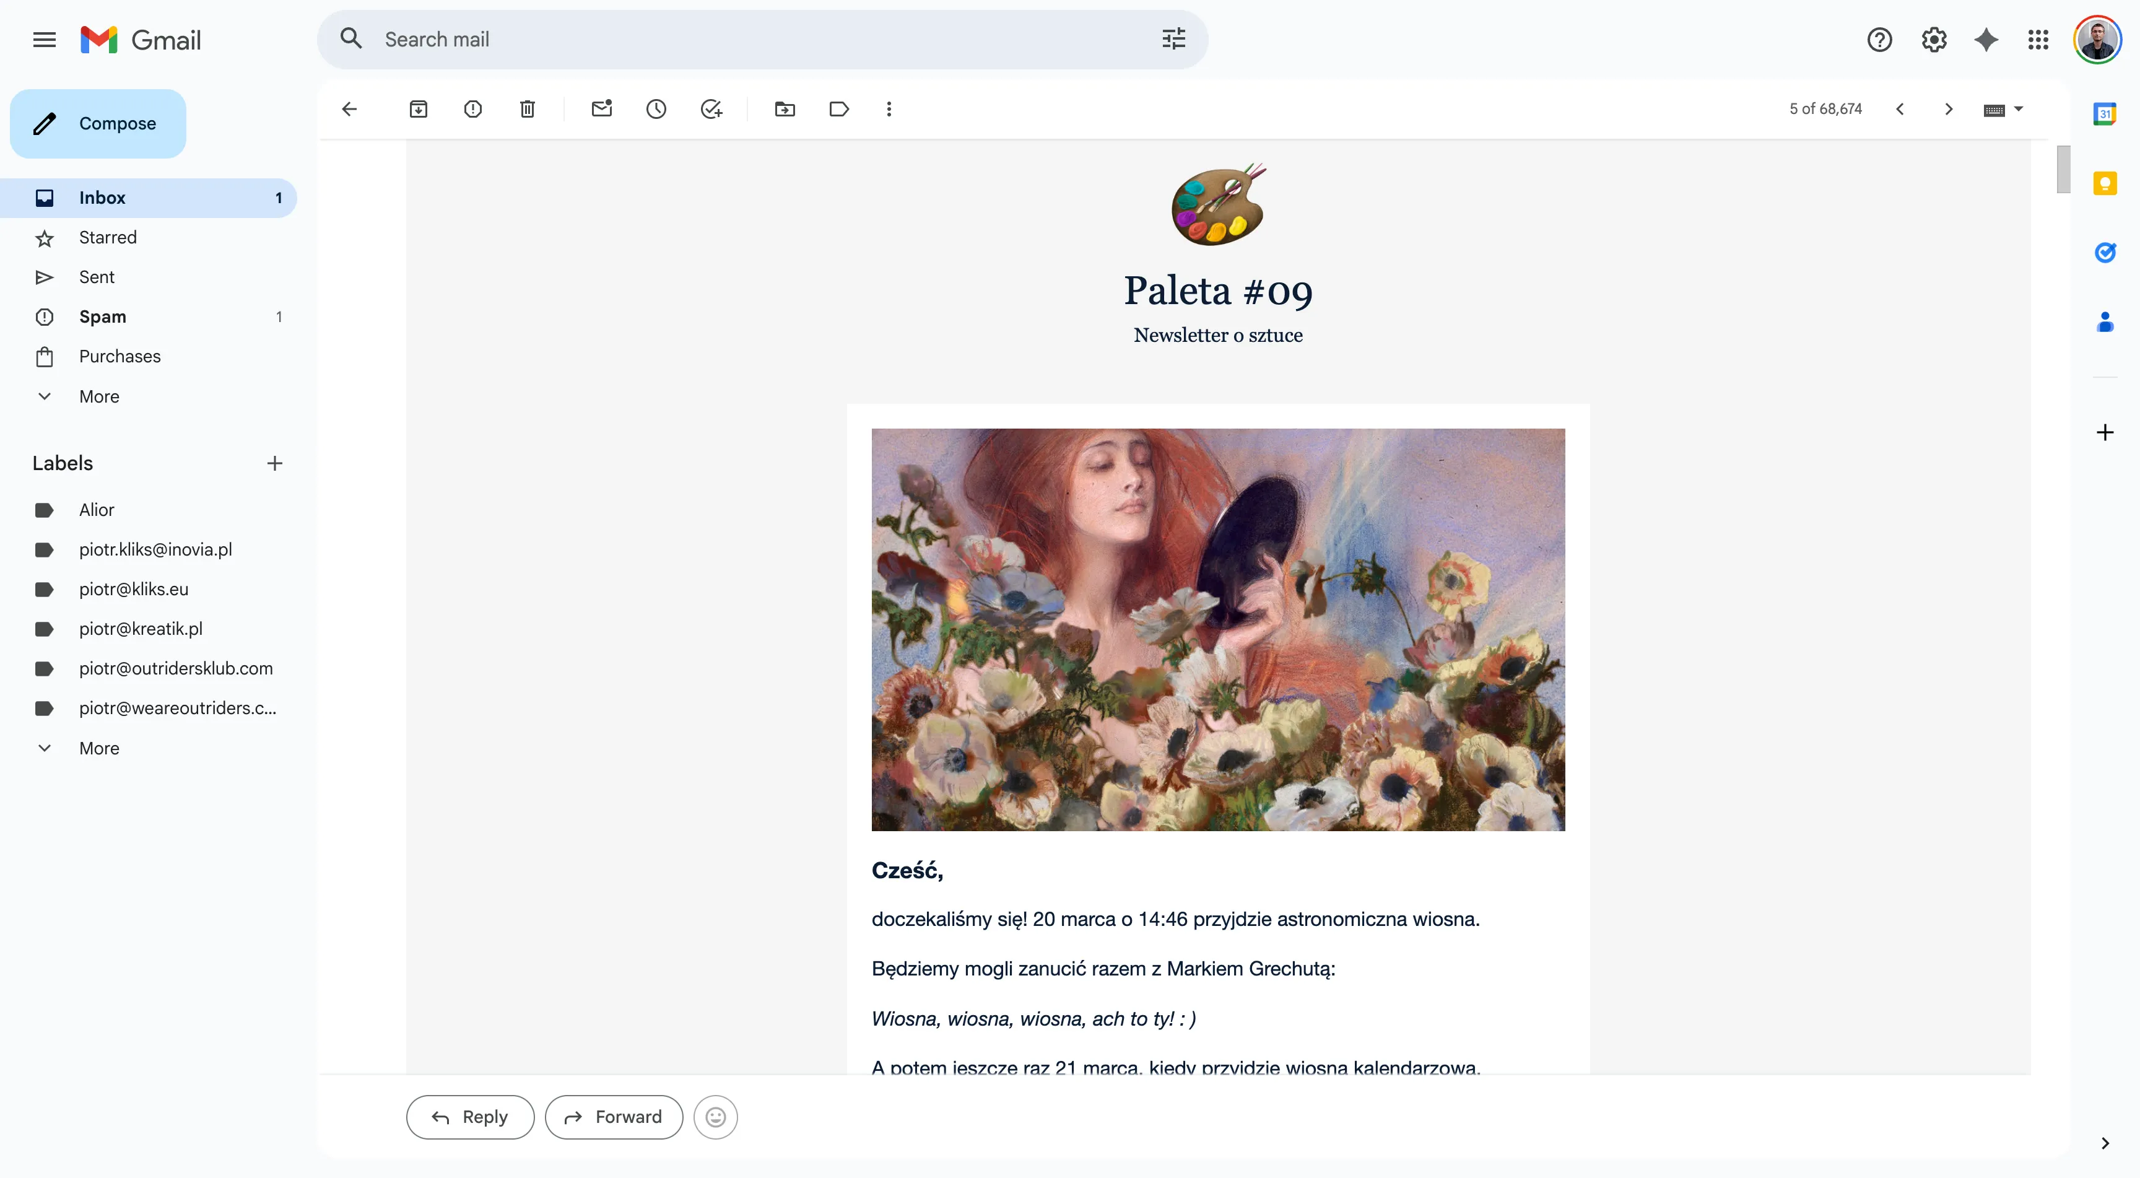2140x1178 pixels.
Task: Add the email to Tasks
Action: pos(711,109)
